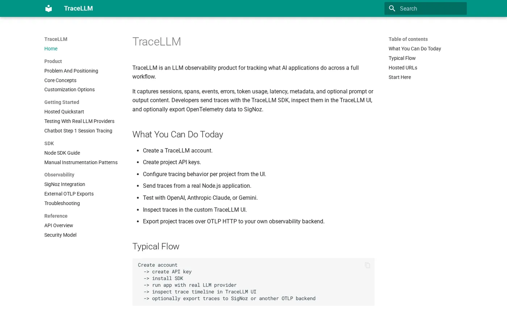Click 'Test with OpenAI, Anthropic Claude, or Gemini' bullet
The image size is (507, 317).
click(x=200, y=197)
